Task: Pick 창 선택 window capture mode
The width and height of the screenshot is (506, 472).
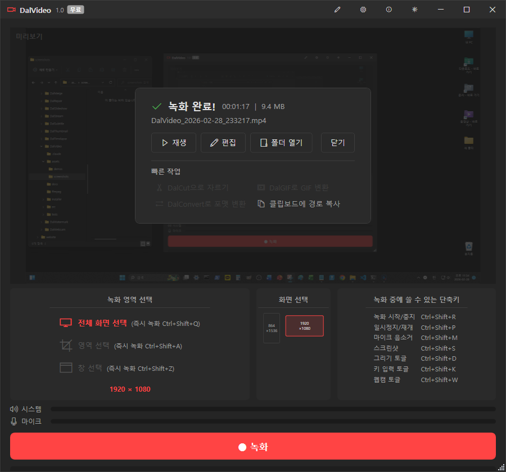Action: (x=89, y=368)
